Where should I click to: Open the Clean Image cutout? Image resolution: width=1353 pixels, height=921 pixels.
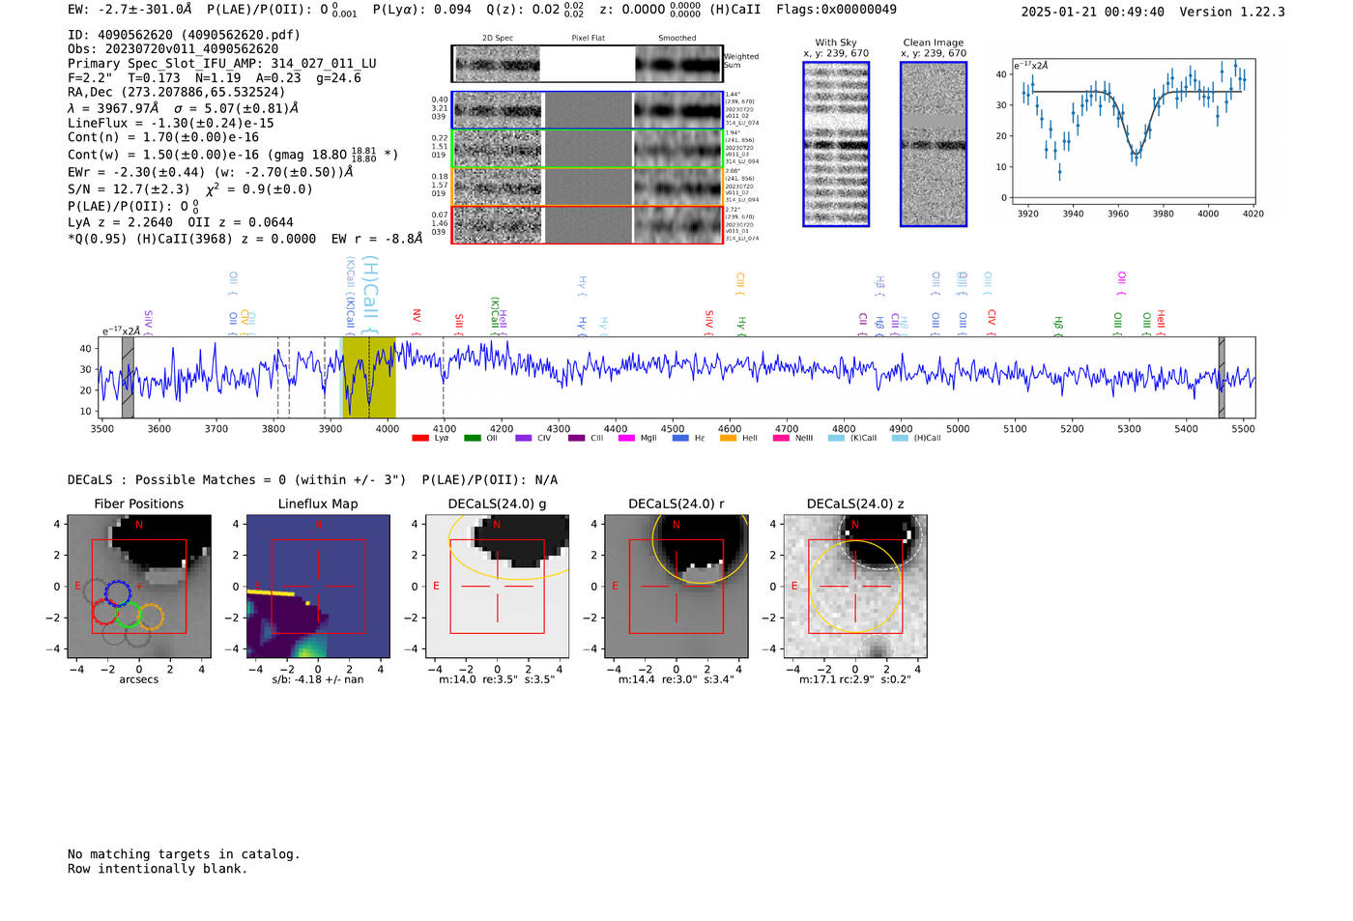tap(934, 144)
